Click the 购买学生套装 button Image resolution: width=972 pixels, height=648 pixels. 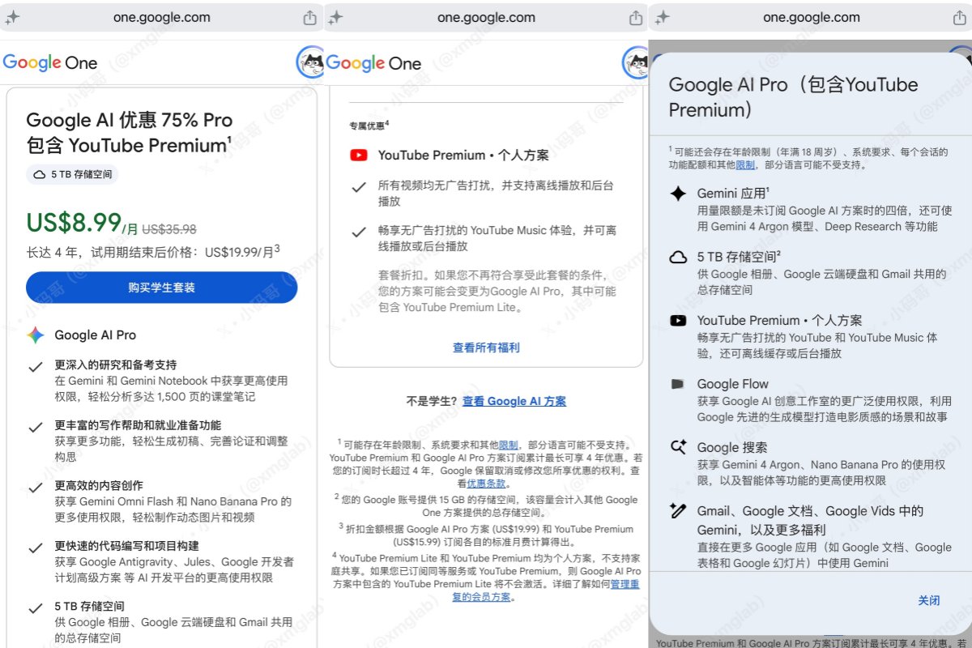tap(162, 288)
